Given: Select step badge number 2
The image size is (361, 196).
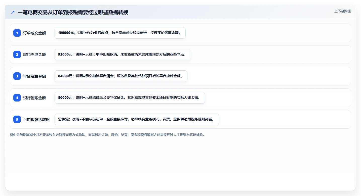Looking at the screenshot, I should (x=17, y=55).
